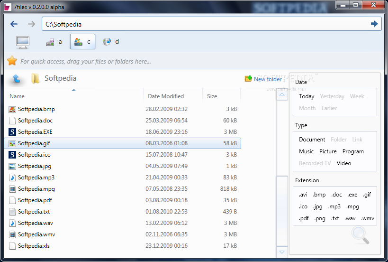Viewport: 388px width, 262px height.
Task: Go back with the left arrow
Action: (14, 24)
